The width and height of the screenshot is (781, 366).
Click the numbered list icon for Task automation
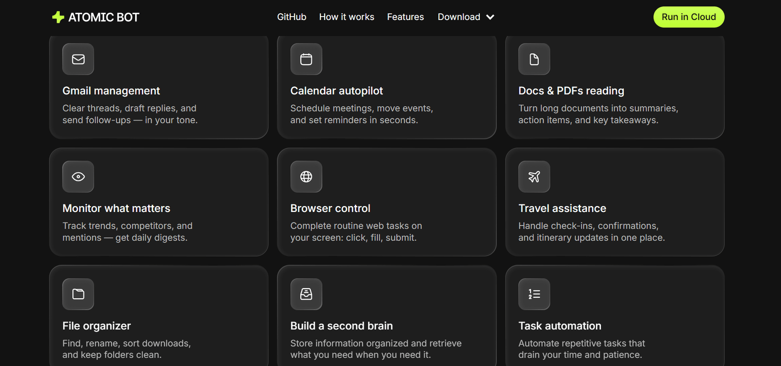[534, 294]
